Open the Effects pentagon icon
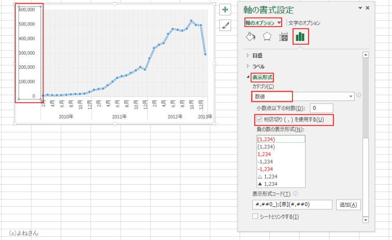 [267, 37]
